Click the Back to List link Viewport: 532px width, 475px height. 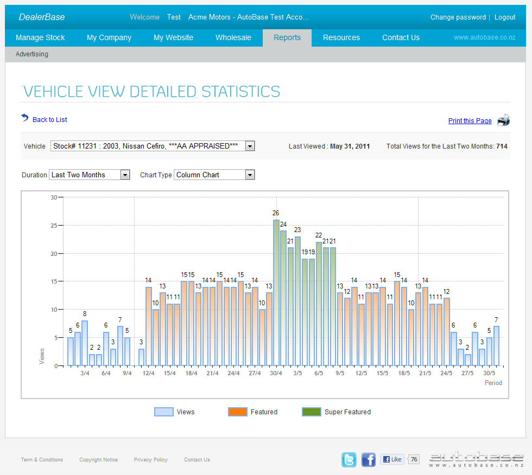[x=49, y=119]
